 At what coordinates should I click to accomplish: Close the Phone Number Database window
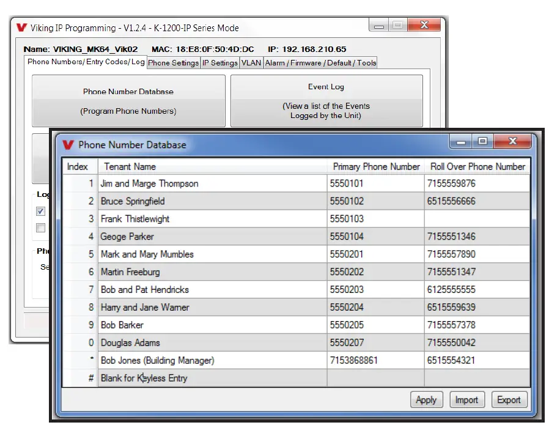512,141
